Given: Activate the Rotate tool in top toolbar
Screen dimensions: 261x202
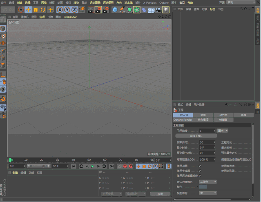Looking at the screenshot, I should [43, 10].
